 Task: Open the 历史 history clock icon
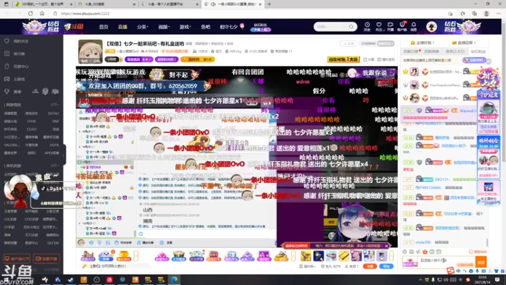(367, 27)
